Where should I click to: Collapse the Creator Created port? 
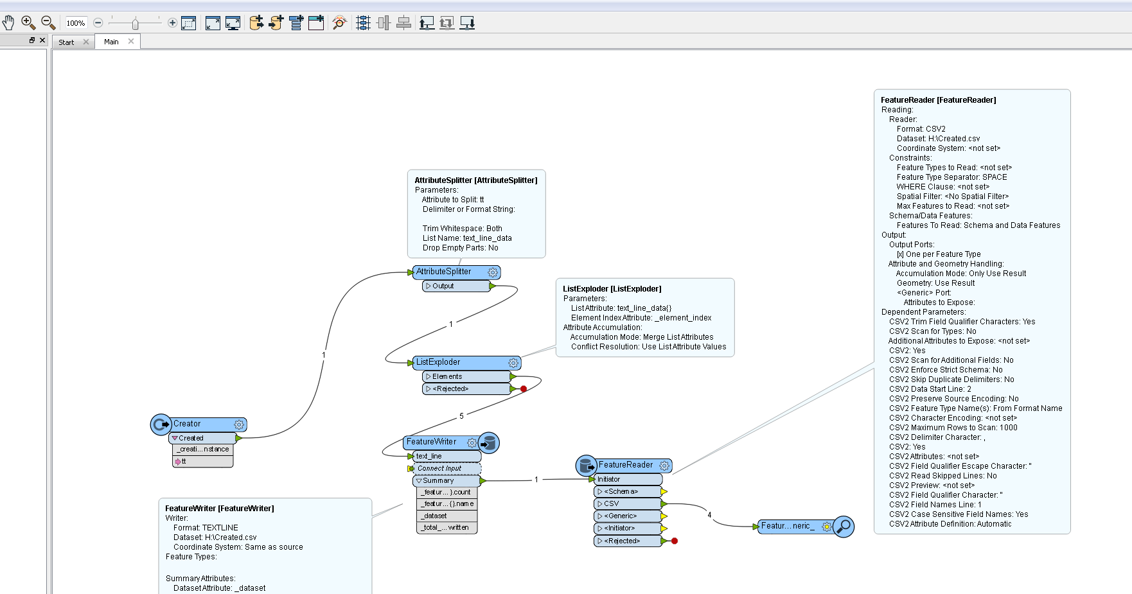pyautogui.click(x=175, y=438)
